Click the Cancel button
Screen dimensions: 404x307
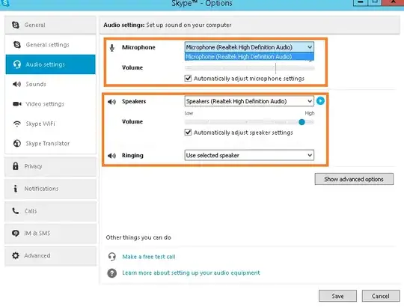pyautogui.click(x=381, y=296)
